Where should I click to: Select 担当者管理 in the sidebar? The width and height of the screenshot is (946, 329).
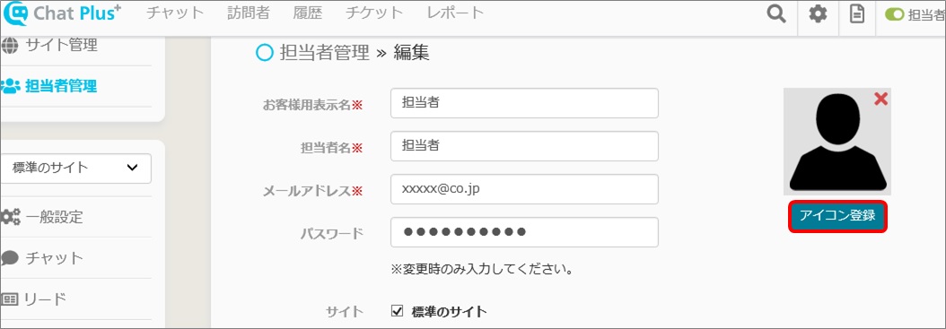(49, 86)
